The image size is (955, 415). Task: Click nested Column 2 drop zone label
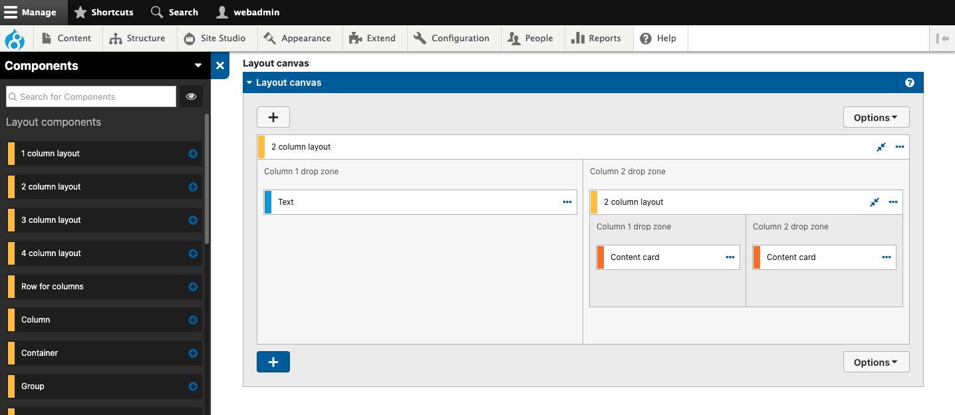pos(791,227)
